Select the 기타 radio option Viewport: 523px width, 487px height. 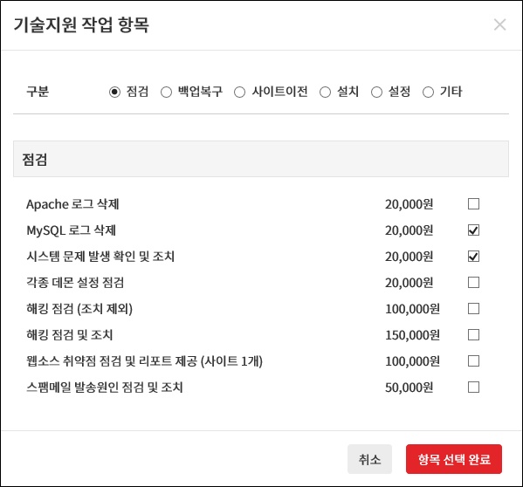(429, 92)
